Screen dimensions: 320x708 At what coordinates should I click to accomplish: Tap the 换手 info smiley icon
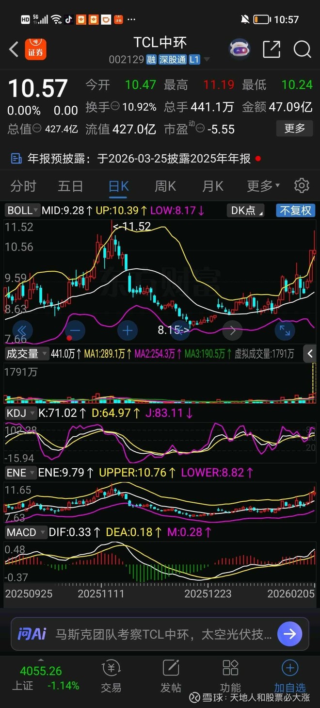(x=115, y=107)
